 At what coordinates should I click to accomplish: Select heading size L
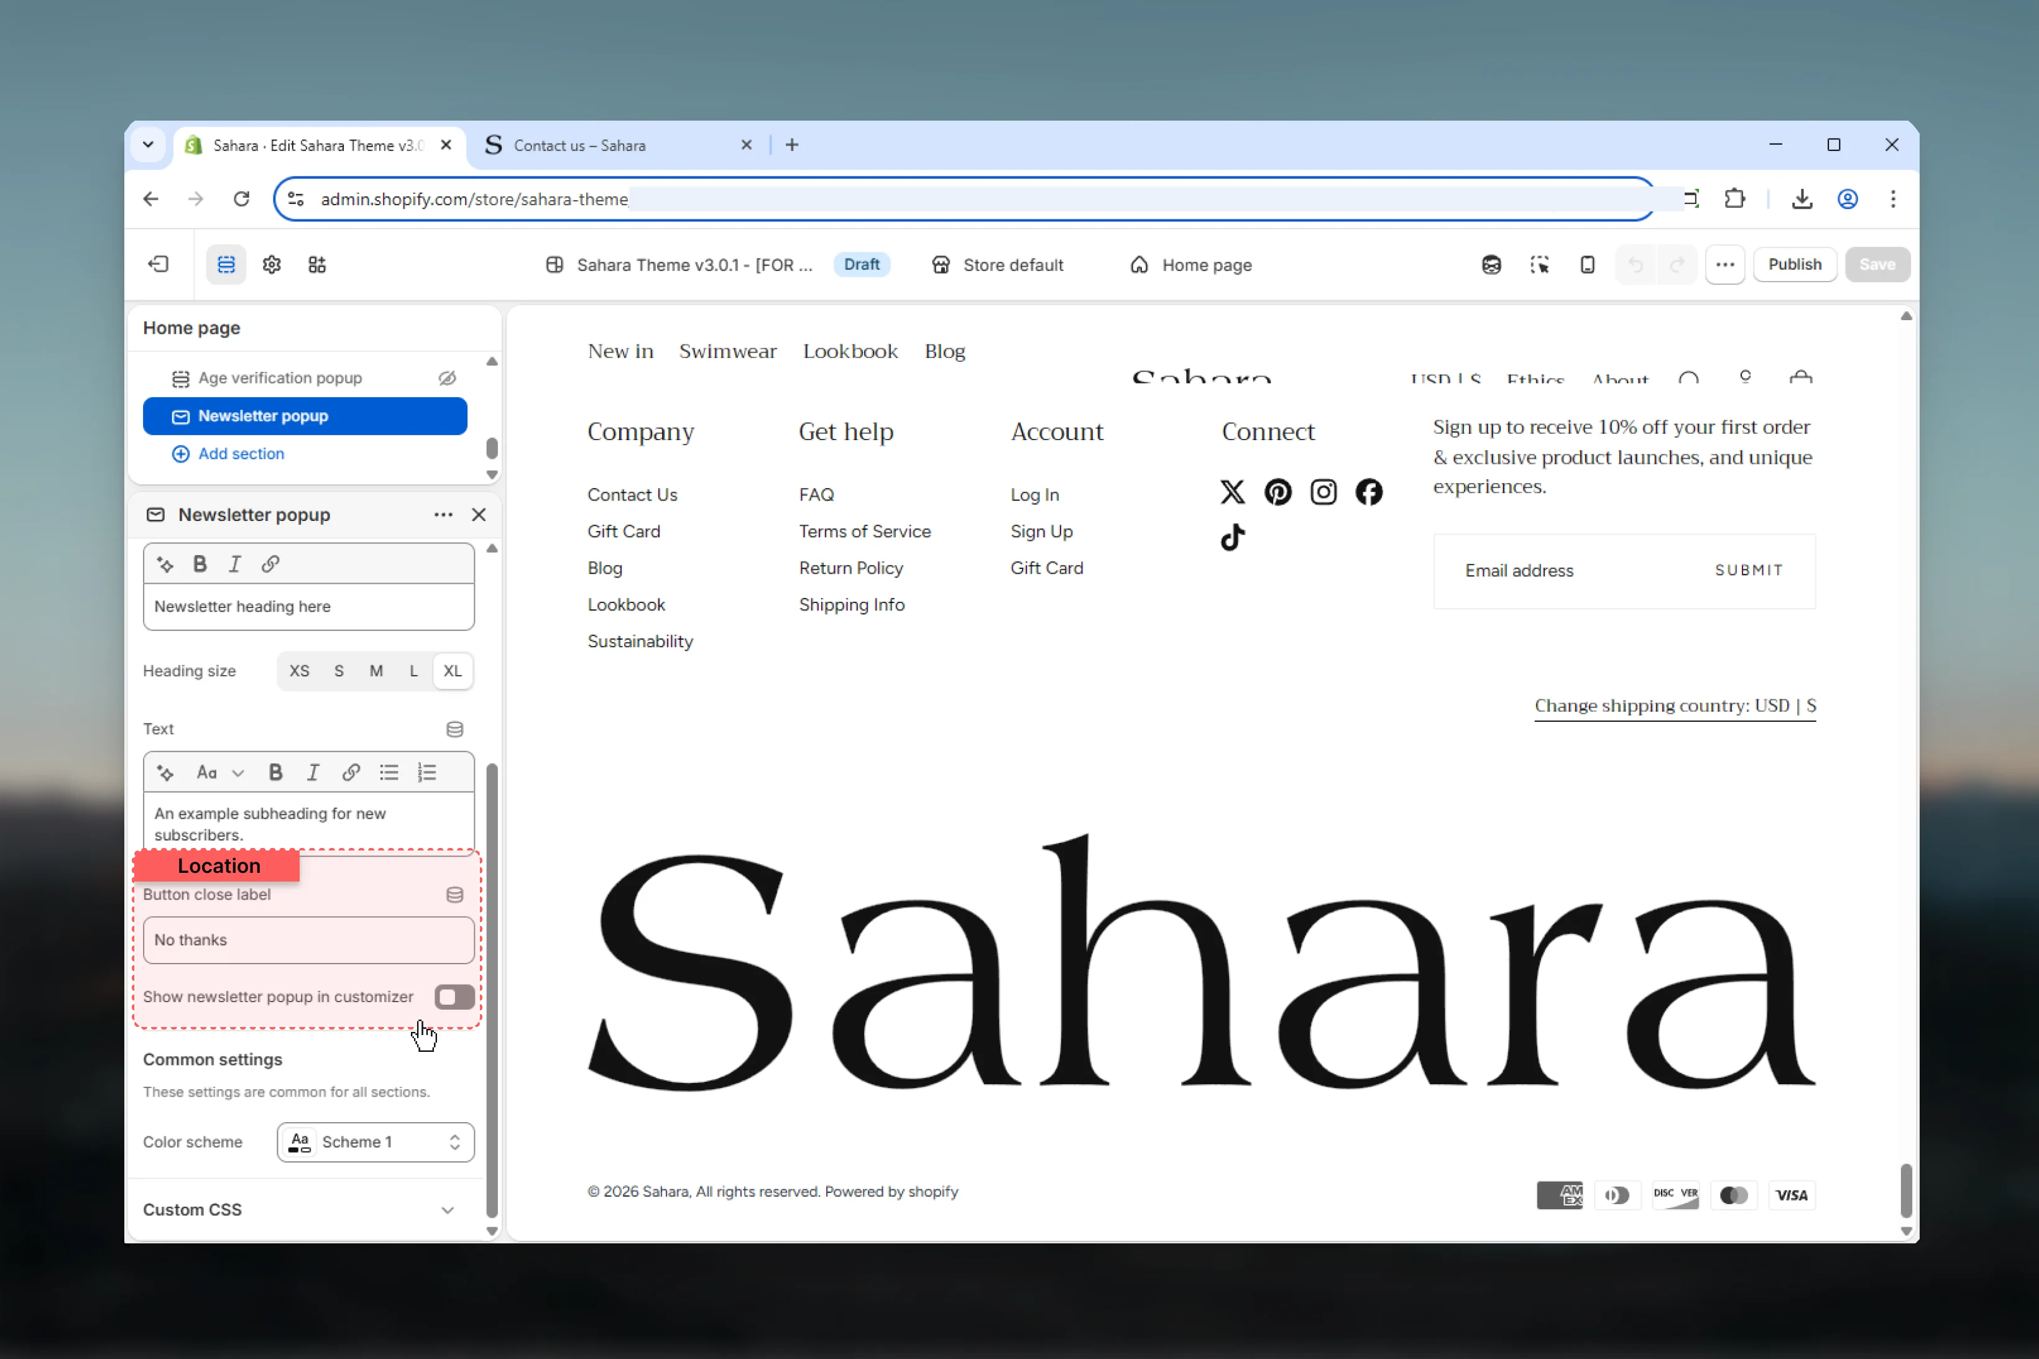[413, 671]
